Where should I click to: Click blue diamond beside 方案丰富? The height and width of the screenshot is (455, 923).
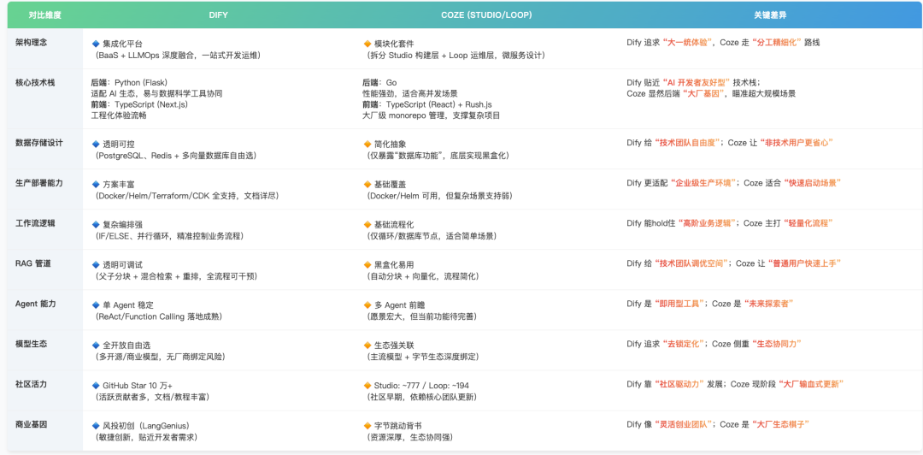[x=96, y=184]
